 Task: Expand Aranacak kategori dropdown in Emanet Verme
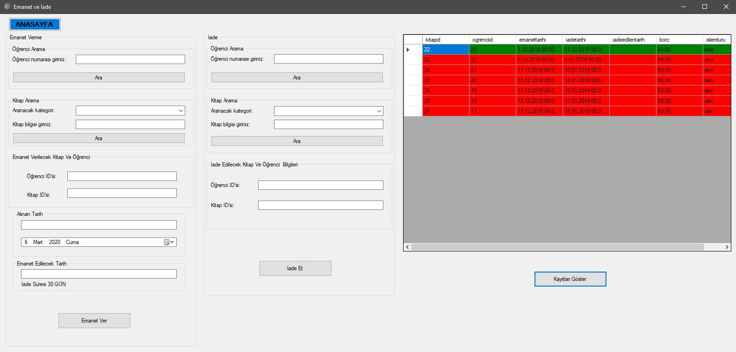tap(180, 111)
